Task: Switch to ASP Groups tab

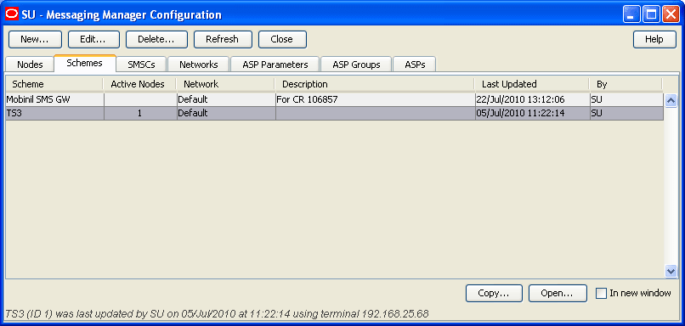Action: pyautogui.click(x=356, y=65)
